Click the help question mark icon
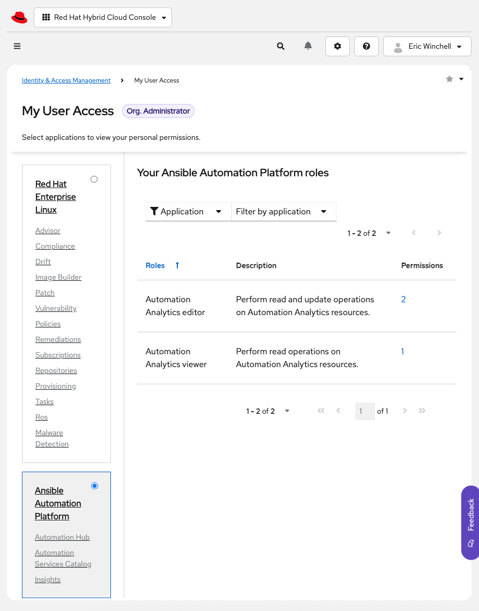The width and height of the screenshot is (479, 611). 366,47
